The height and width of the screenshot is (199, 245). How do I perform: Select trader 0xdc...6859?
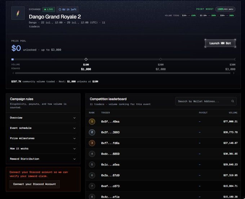(x=110, y=154)
